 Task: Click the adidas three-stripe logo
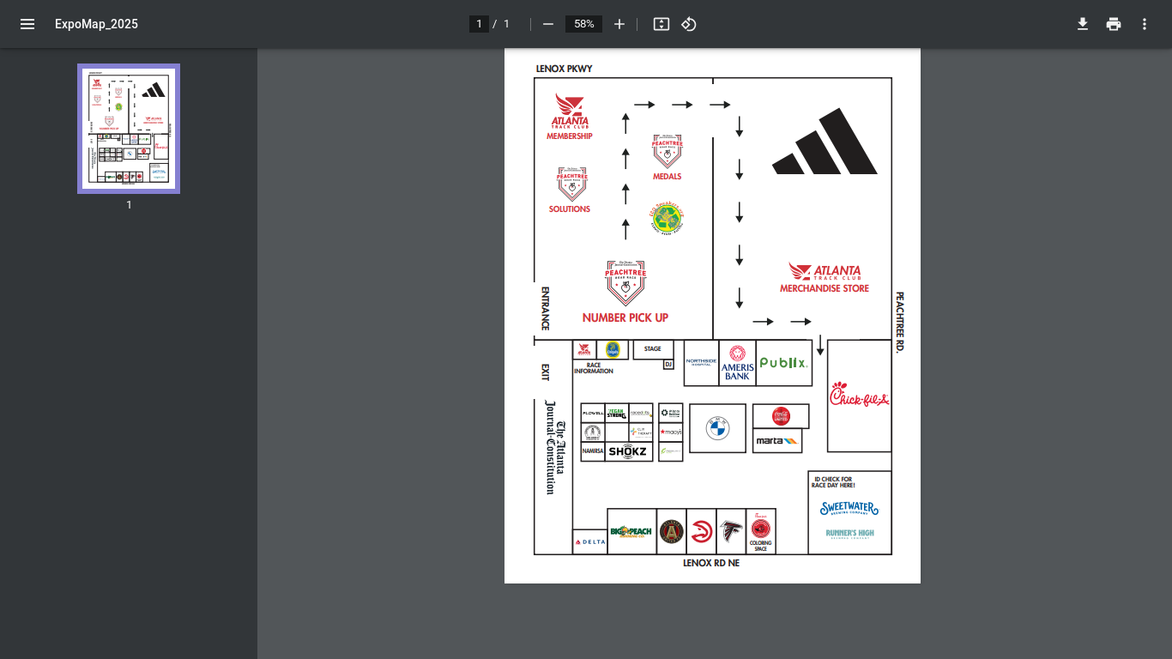click(x=825, y=142)
